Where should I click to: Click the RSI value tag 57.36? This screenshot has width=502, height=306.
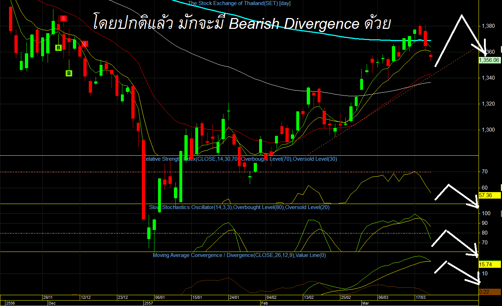[490, 195]
